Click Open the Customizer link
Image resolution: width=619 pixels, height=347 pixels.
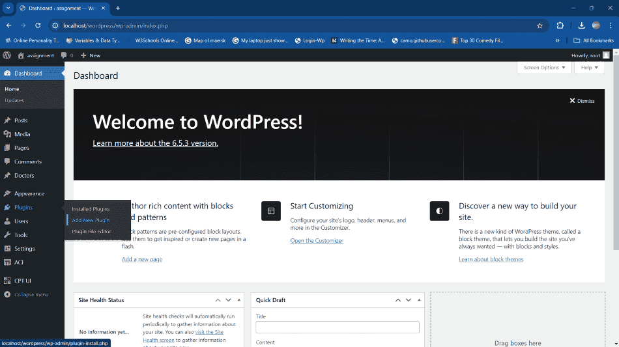317,240
